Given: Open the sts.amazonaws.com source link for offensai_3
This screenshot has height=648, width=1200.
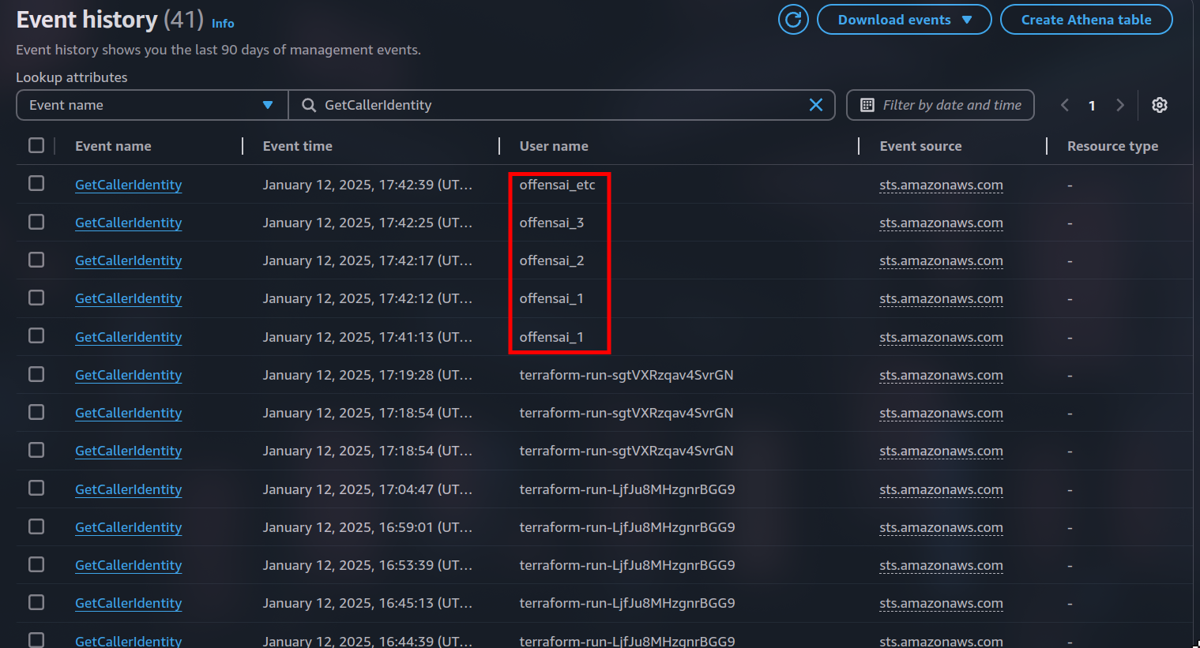Looking at the screenshot, I should [941, 223].
